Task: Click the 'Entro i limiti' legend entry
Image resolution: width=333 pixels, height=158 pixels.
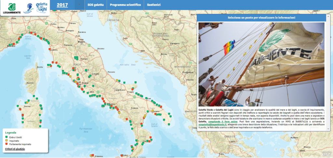Action: click(14, 137)
